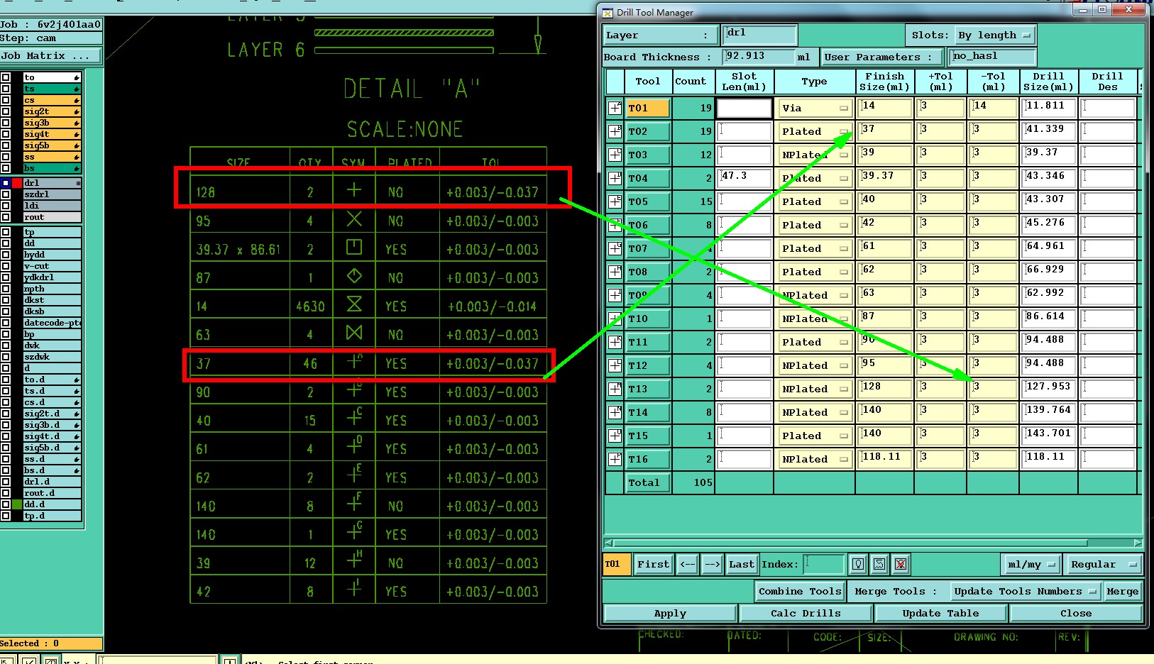Toggle the 'npth' layer checkbox

(x=6, y=289)
